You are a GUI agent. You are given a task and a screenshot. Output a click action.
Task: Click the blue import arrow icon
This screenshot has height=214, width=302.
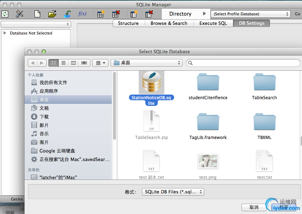click(x=67, y=14)
